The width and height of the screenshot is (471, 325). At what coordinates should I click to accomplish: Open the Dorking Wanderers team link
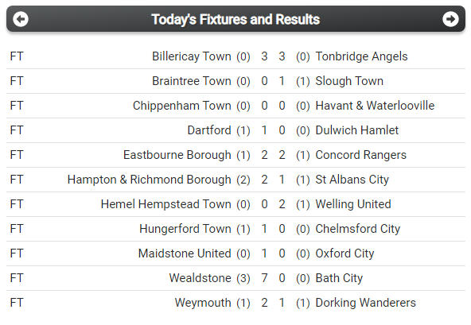click(365, 303)
